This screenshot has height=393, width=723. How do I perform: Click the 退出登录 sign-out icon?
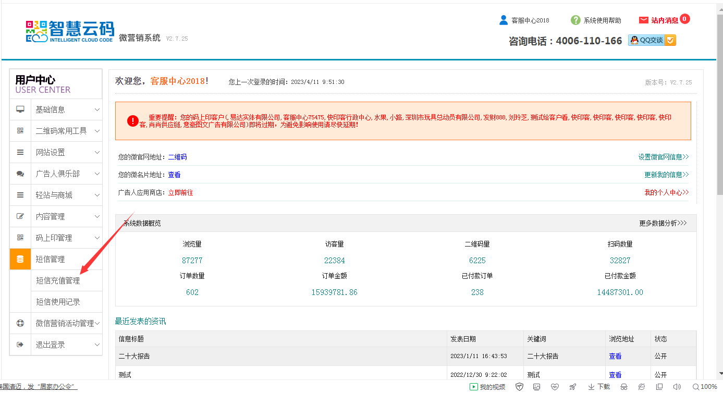[x=20, y=345]
